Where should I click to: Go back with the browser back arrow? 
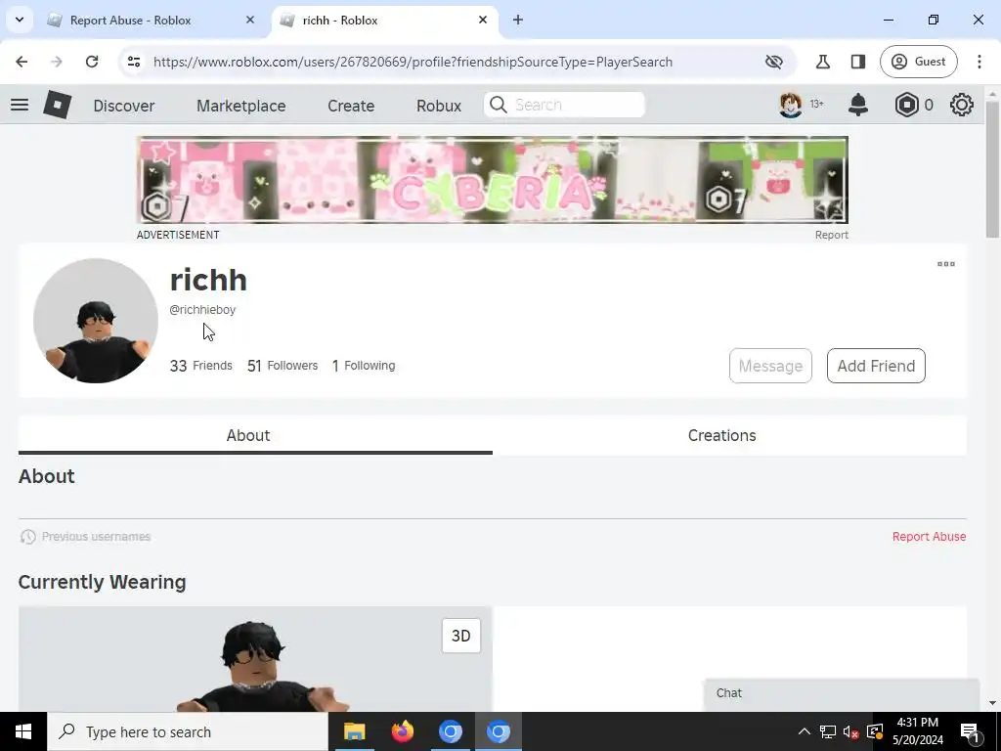(22, 62)
